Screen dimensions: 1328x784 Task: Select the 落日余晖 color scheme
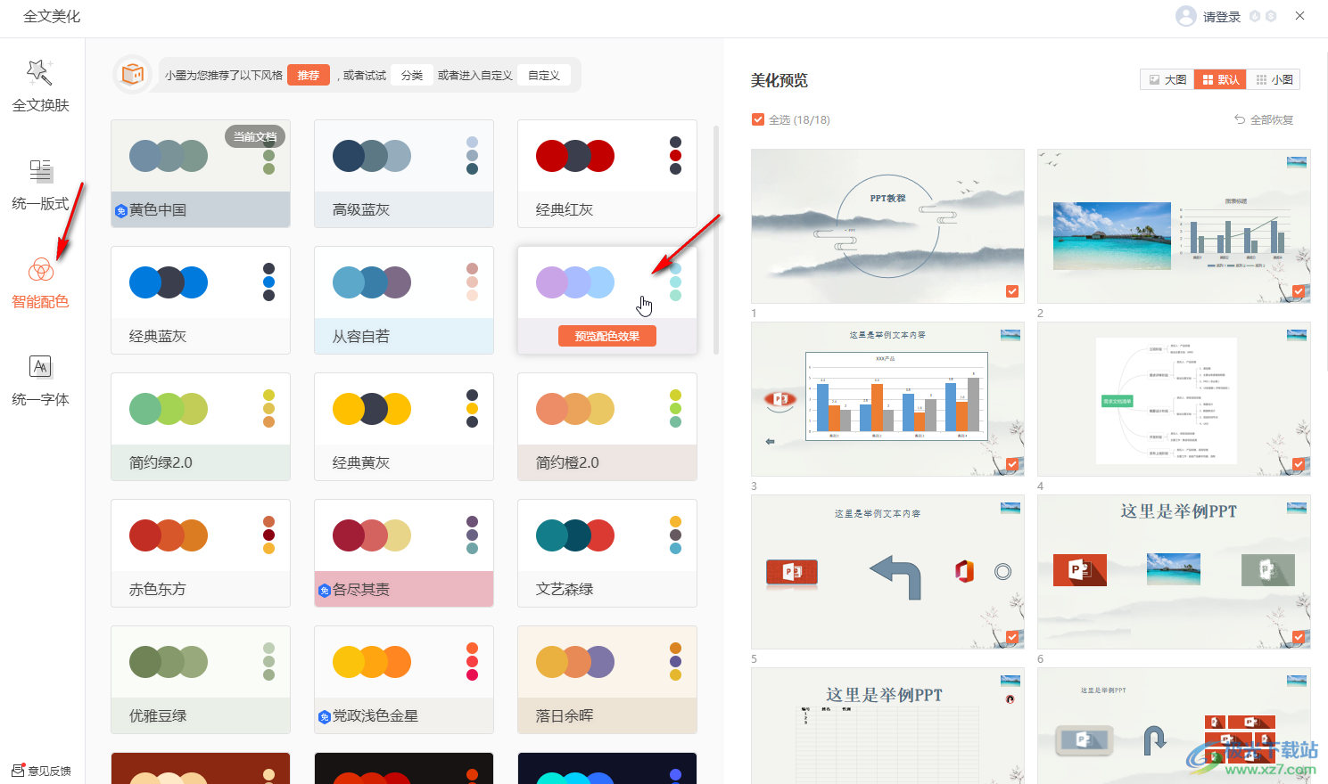point(607,680)
